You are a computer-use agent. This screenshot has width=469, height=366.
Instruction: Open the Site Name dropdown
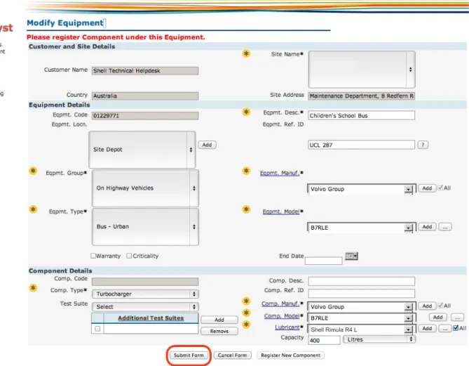pyautogui.click(x=362, y=70)
